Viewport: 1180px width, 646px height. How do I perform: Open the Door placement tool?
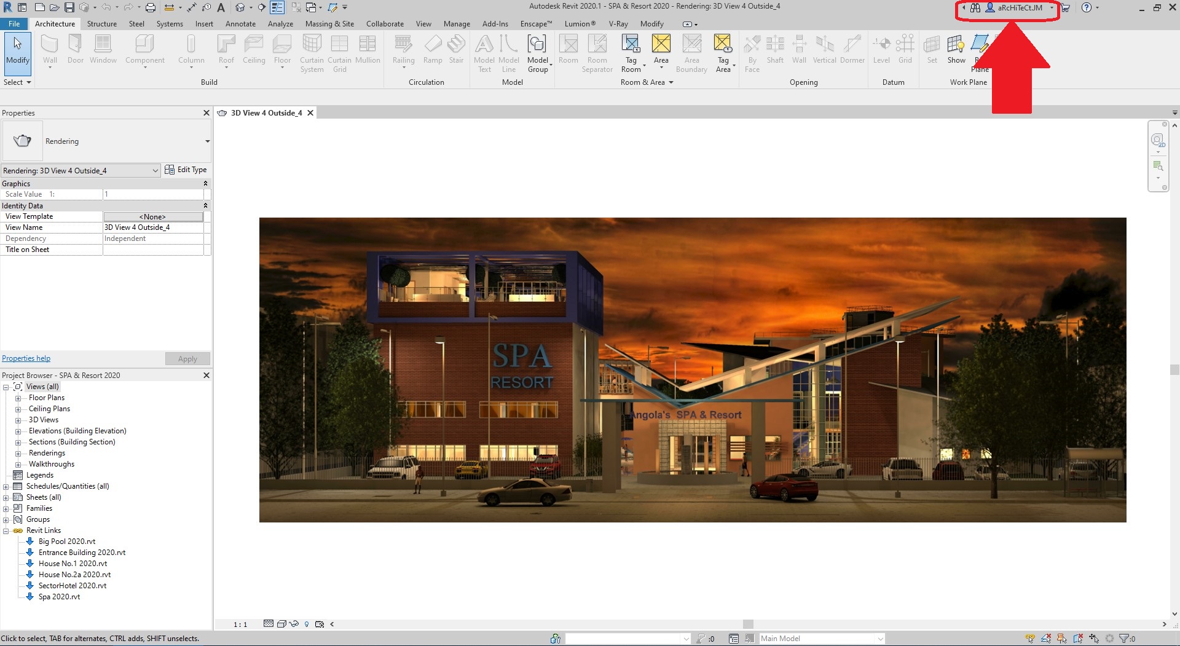[75, 49]
